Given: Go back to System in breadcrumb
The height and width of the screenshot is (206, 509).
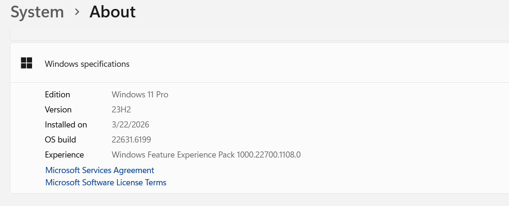Looking at the screenshot, I should (37, 12).
